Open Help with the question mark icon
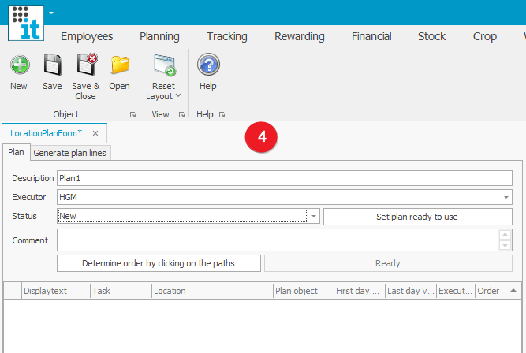The height and width of the screenshot is (353, 526). click(x=208, y=65)
